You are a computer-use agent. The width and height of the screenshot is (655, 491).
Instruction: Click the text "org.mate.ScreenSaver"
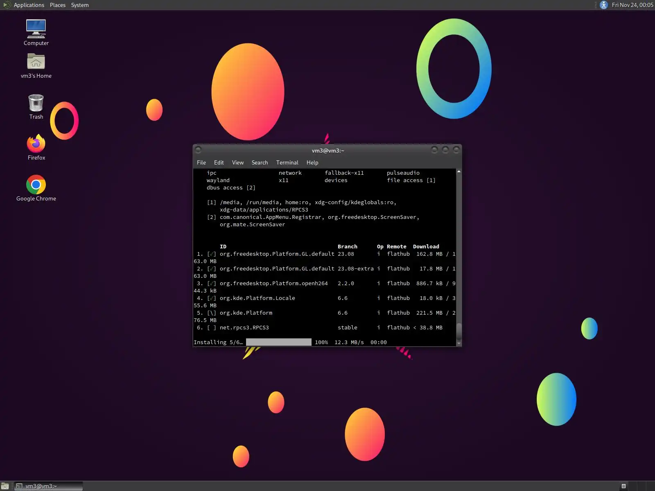[253, 224]
